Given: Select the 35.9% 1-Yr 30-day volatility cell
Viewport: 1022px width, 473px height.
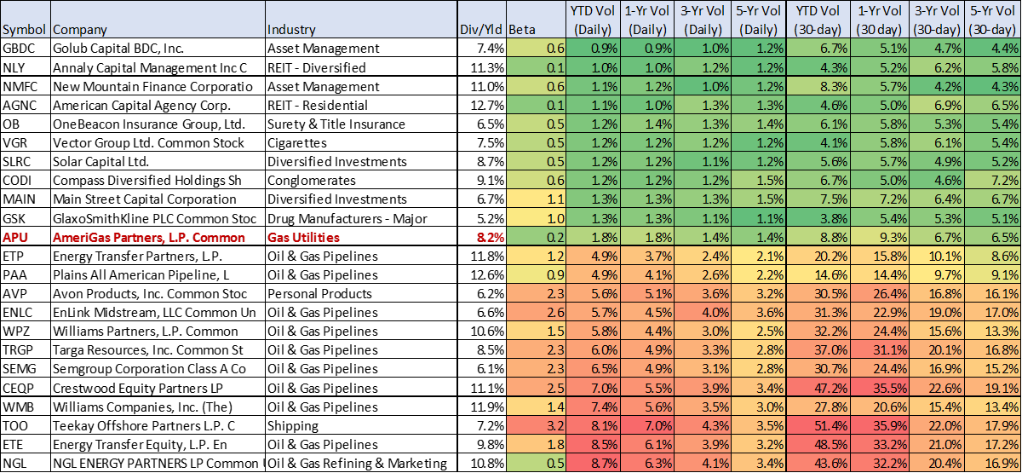Looking at the screenshot, I should (x=880, y=426).
